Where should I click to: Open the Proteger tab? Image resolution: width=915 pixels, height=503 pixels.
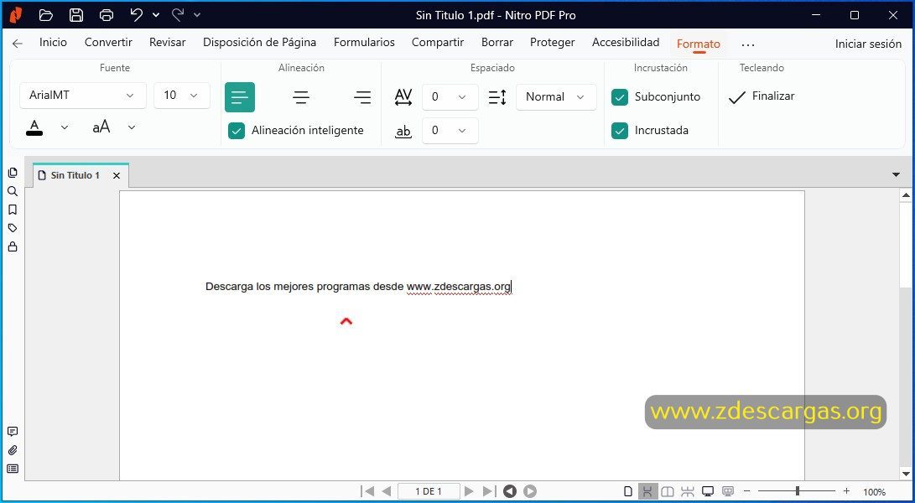[x=552, y=43]
